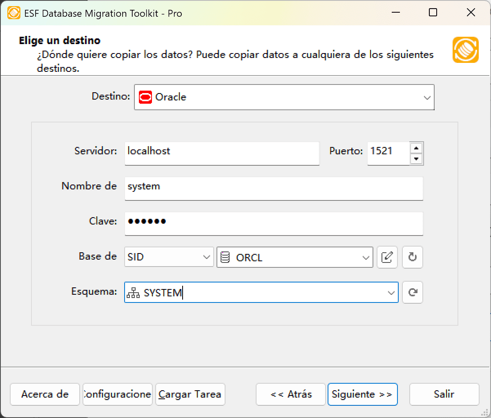Image resolution: width=491 pixels, height=418 pixels.
Task: Go back with the Atrás button
Action: coord(290,394)
